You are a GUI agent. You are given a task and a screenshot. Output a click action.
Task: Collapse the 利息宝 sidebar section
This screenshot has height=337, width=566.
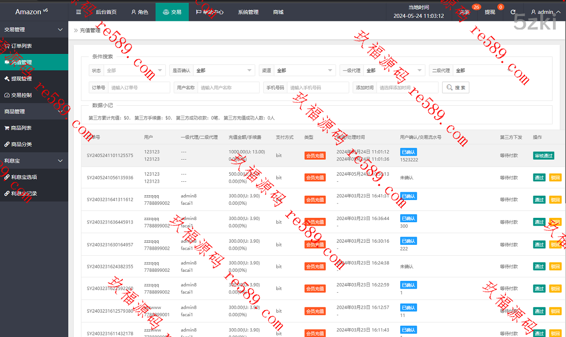[60, 161]
